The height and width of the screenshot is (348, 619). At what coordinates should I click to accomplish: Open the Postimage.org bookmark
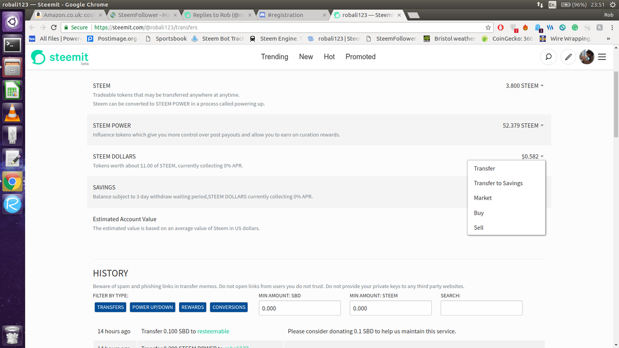[113, 39]
